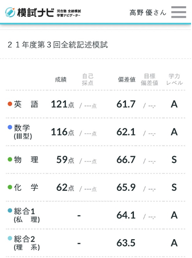The width and height of the screenshot is (192, 258).
Task: Select the user name 高野 優さん
Action: pyautogui.click(x=148, y=12)
